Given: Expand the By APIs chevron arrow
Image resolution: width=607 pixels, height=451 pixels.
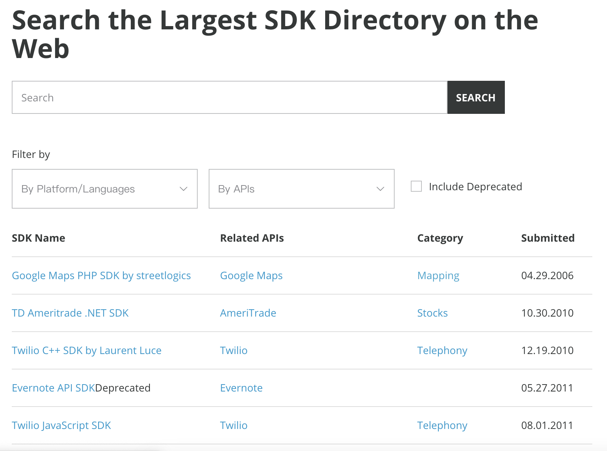Looking at the screenshot, I should pos(380,189).
